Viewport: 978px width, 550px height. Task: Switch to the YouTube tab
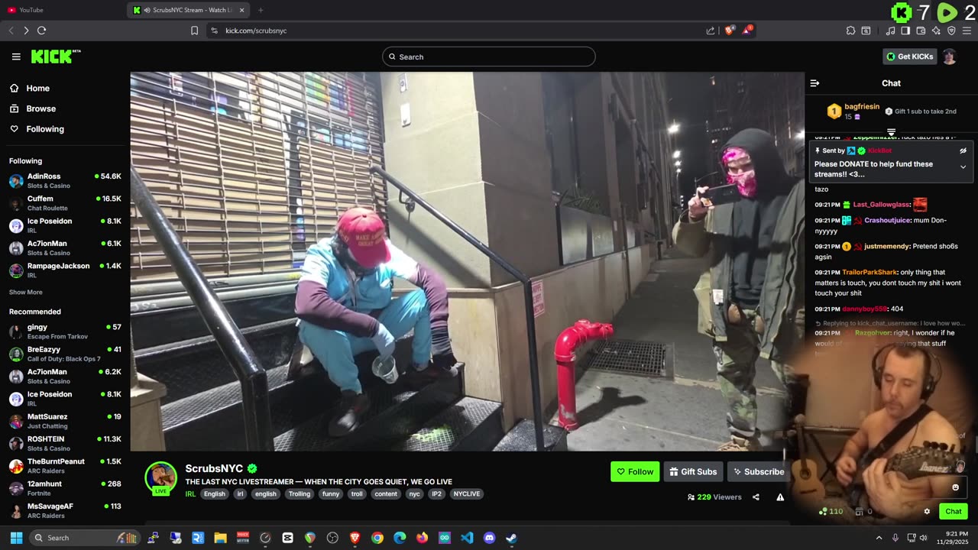click(x=61, y=10)
